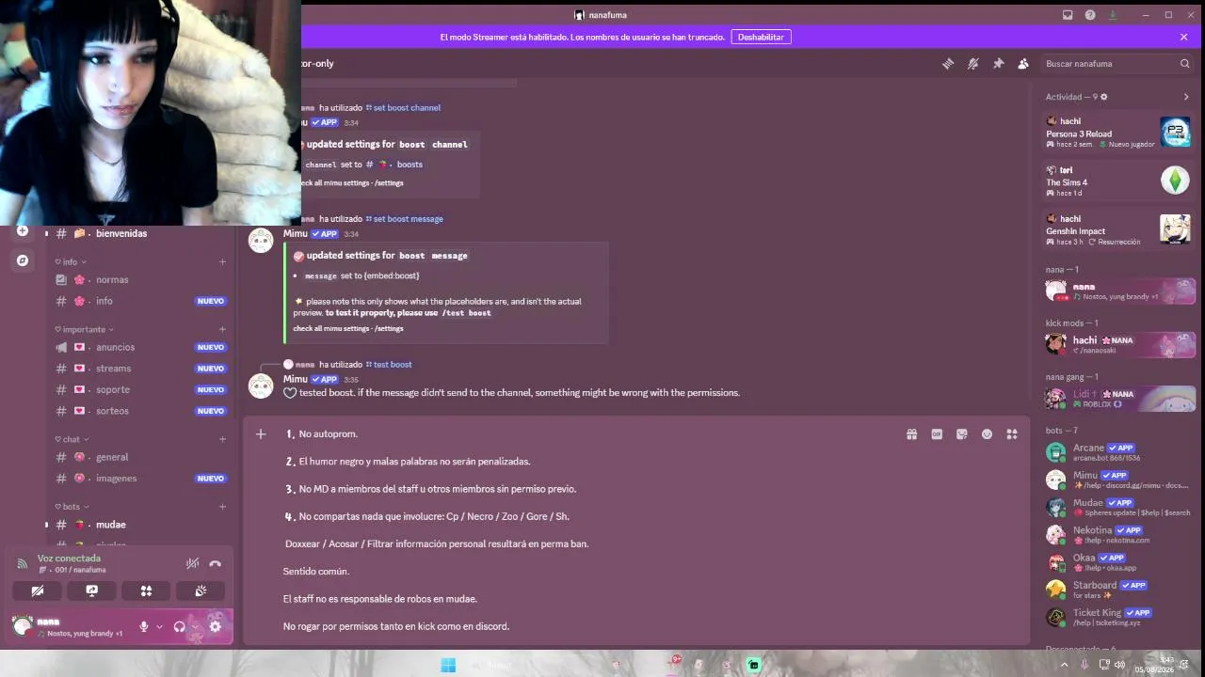
Task: Open Persona 3 Reload activity card
Action: pyautogui.click(x=1118, y=133)
